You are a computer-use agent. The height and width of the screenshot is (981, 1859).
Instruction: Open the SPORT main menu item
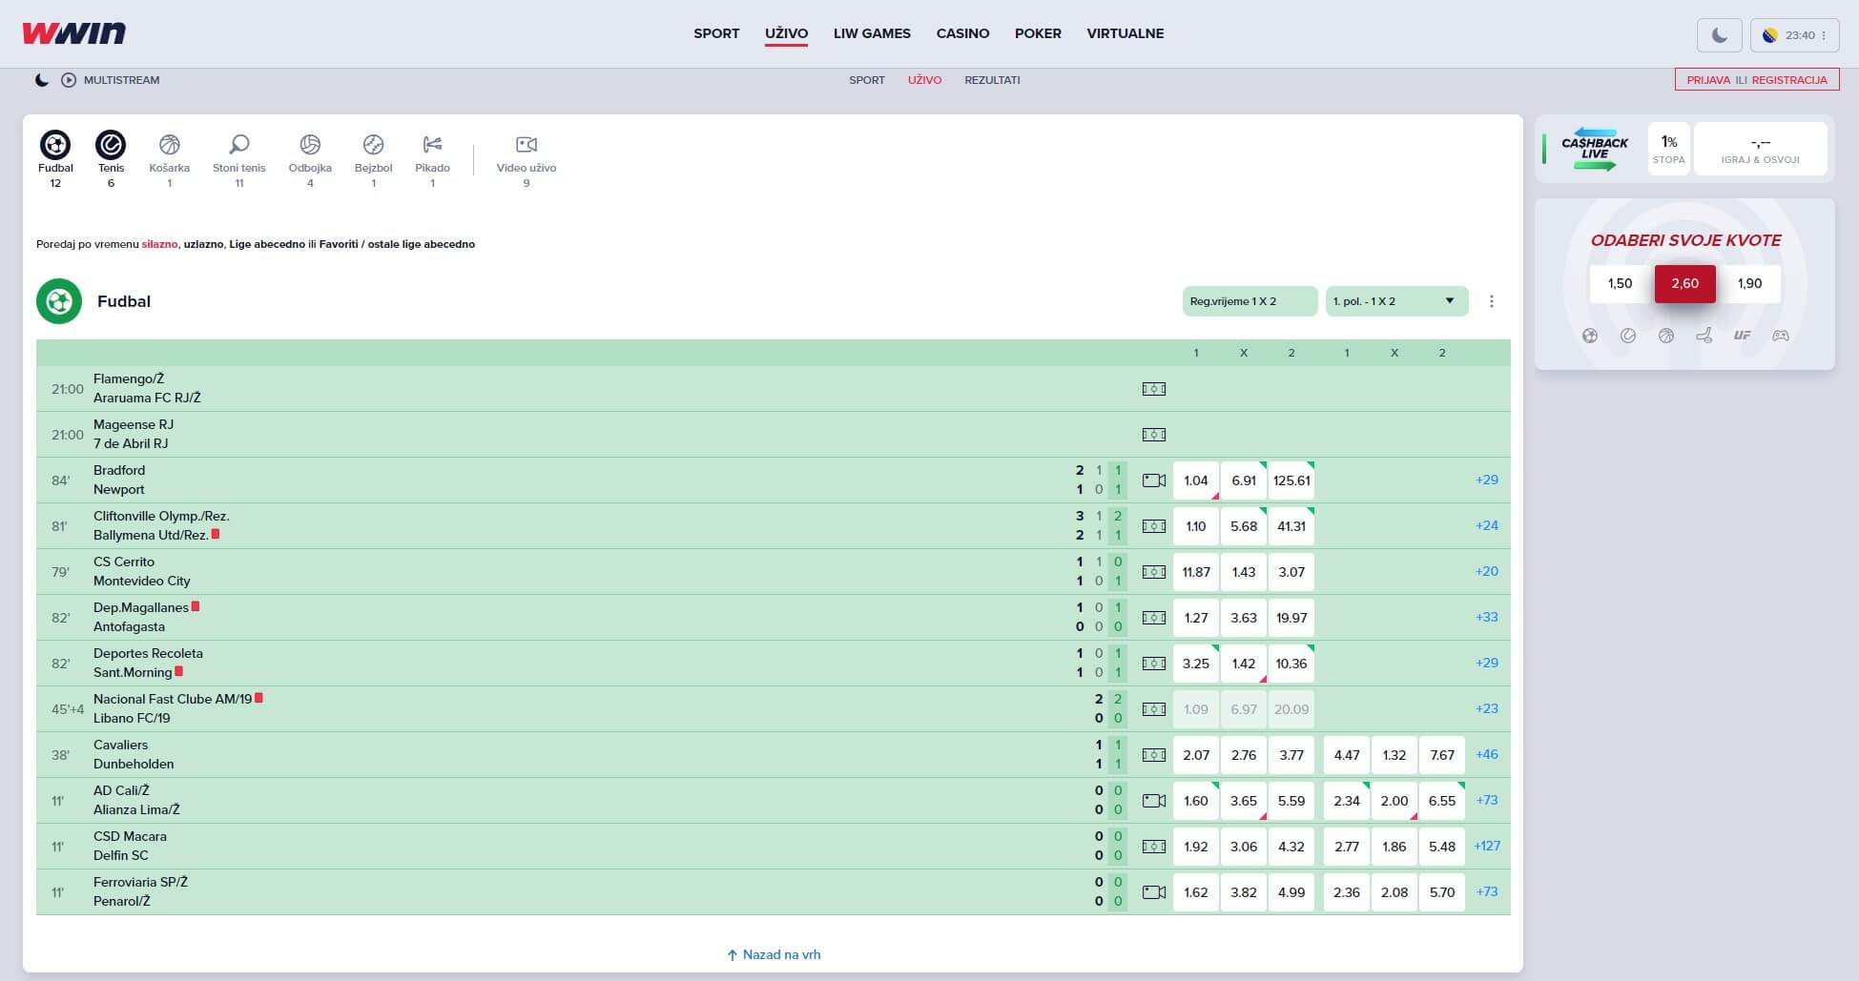pos(716,33)
